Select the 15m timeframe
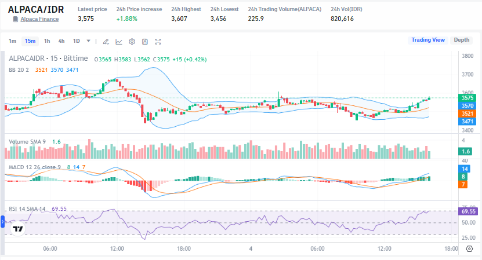 (x=30, y=41)
